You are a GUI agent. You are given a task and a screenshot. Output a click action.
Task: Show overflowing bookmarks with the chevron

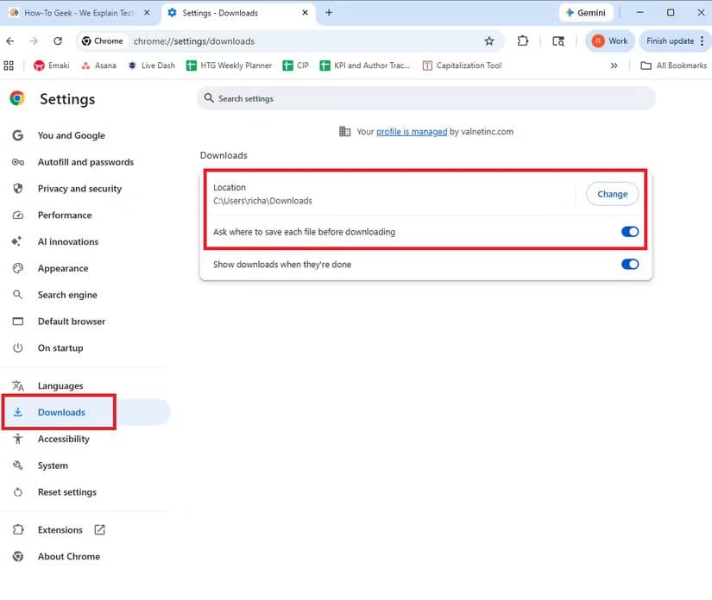pyautogui.click(x=613, y=65)
